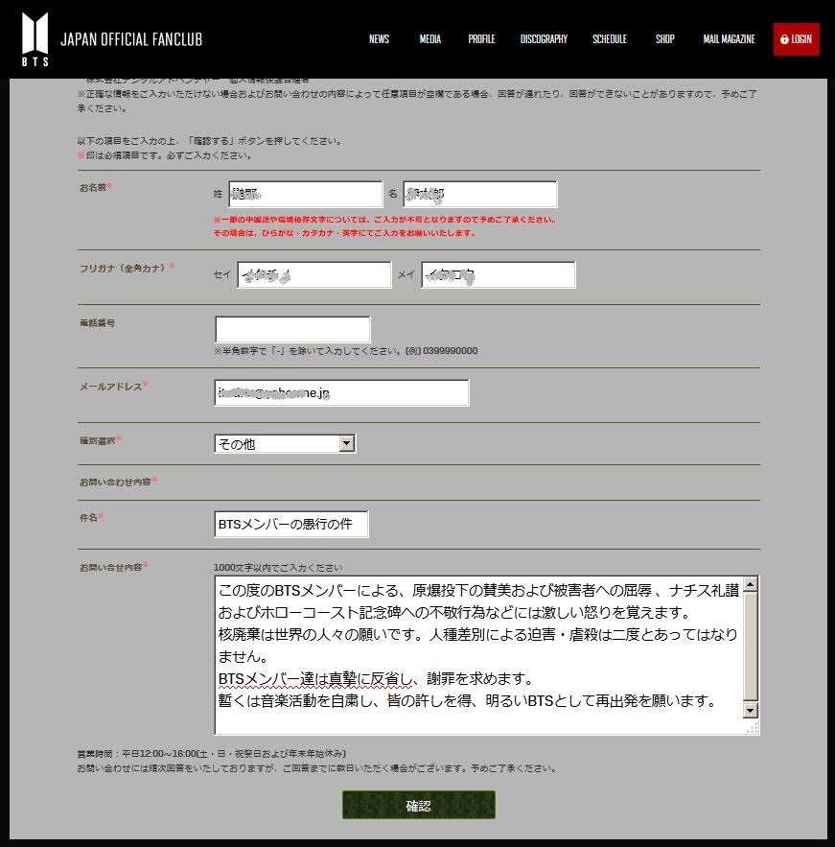Image resolution: width=835 pixels, height=847 pixels.
Task: Click the empty phone number field
Action: coord(292,329)
